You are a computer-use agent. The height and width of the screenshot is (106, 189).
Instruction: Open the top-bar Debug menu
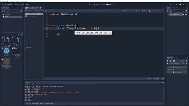pyautogui.click(x=17, y=4)
